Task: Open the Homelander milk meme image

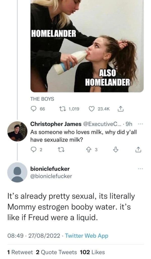Action: 87,45
